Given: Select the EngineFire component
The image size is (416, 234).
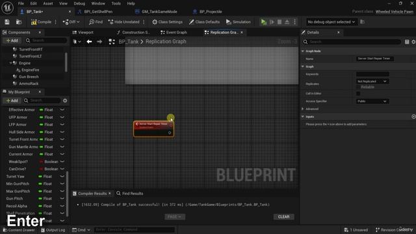Looking at the screenshot, I should [31, 70].
